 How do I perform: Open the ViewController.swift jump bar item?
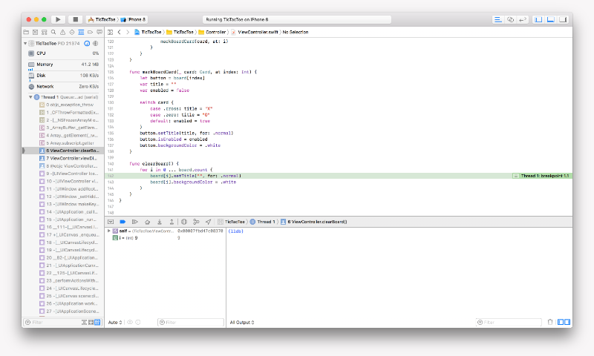[255, 32]
